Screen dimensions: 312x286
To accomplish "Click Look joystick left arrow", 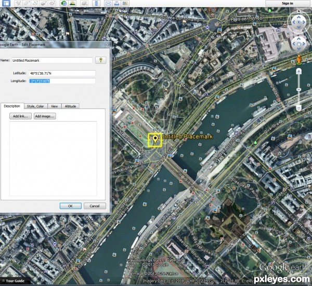I will coord(293,22).
